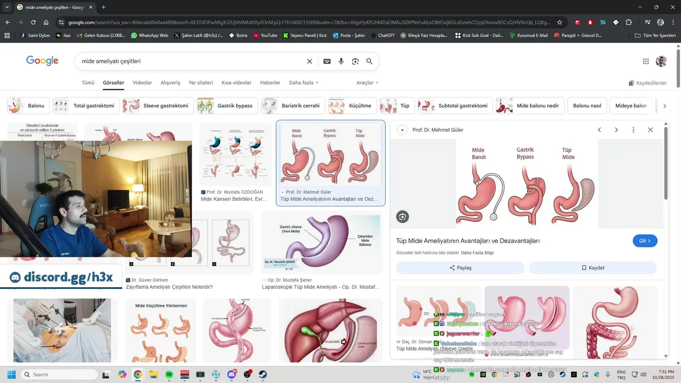Go back to previous page
This screenshot has width=681, height=383.
click(x=8, y=22)
